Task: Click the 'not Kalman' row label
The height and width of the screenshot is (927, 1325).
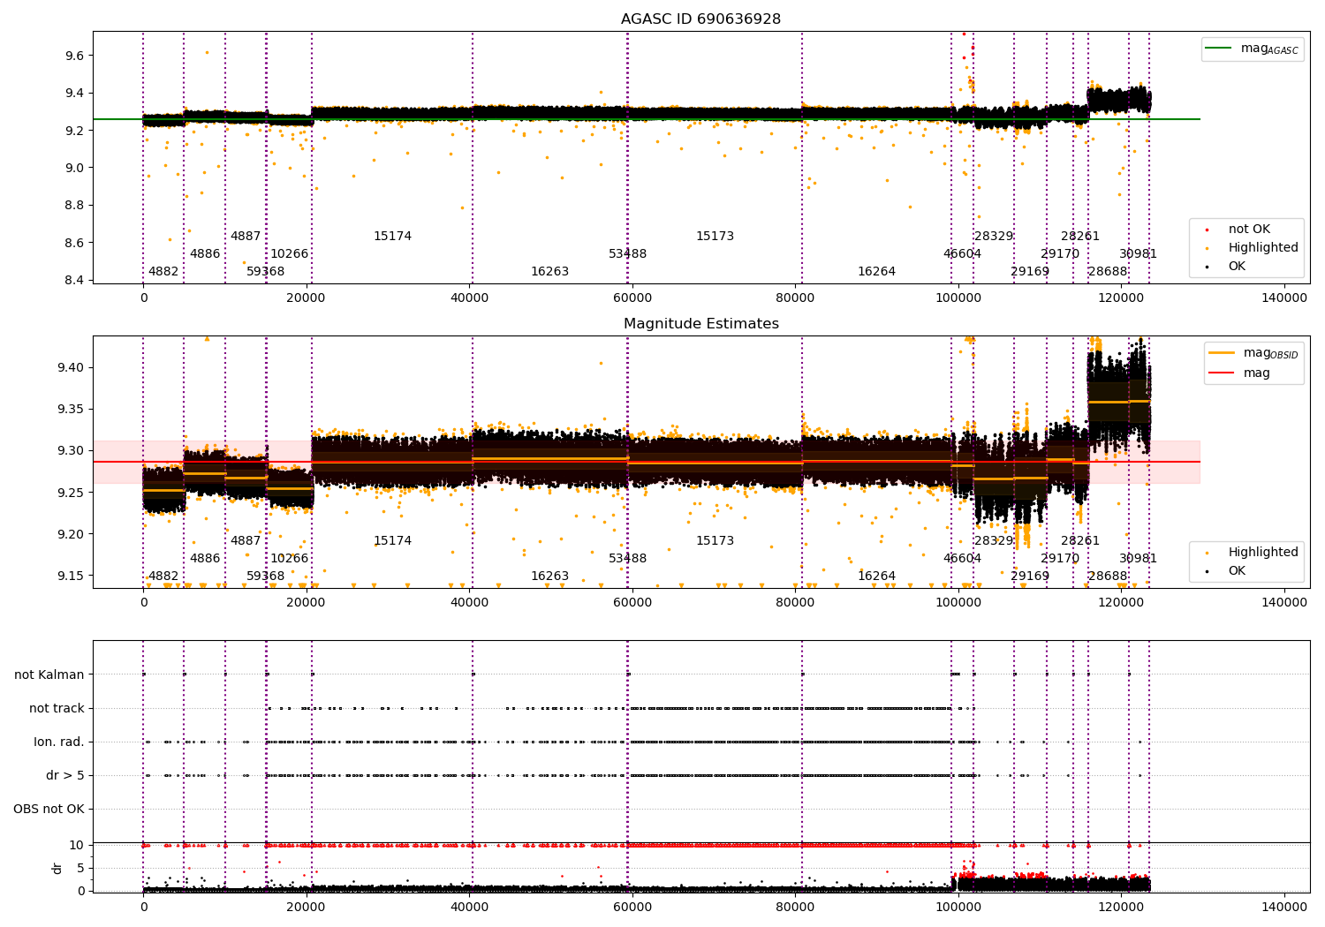Action: [49, 675]
